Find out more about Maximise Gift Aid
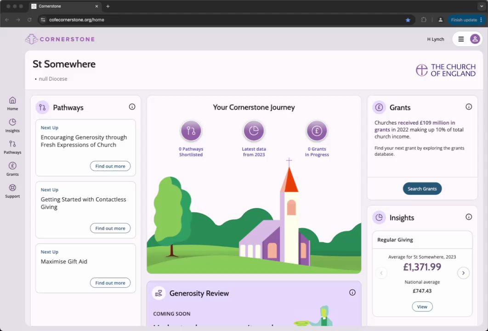The image size is (488, 331). click(110, 283)
